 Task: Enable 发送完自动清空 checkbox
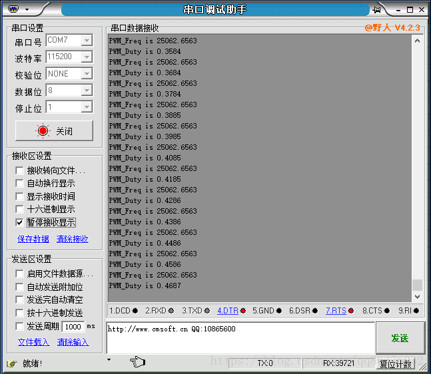19,299
